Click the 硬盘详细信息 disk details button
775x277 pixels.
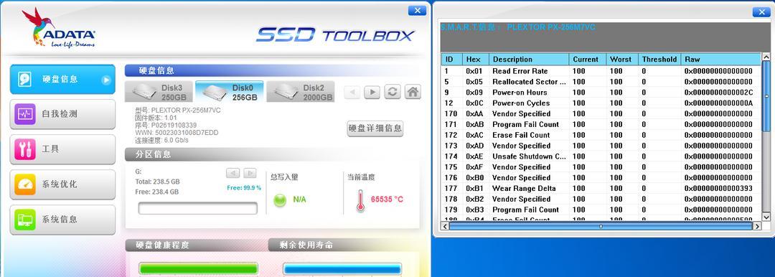(375, 128)
